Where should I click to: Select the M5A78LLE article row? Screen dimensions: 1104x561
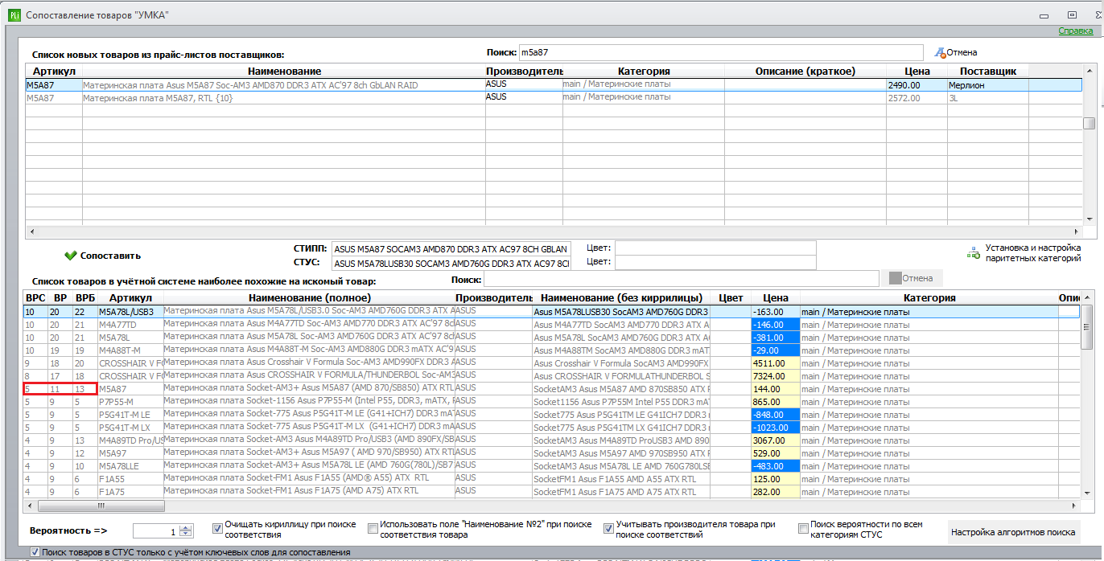[x=552, y=466]
